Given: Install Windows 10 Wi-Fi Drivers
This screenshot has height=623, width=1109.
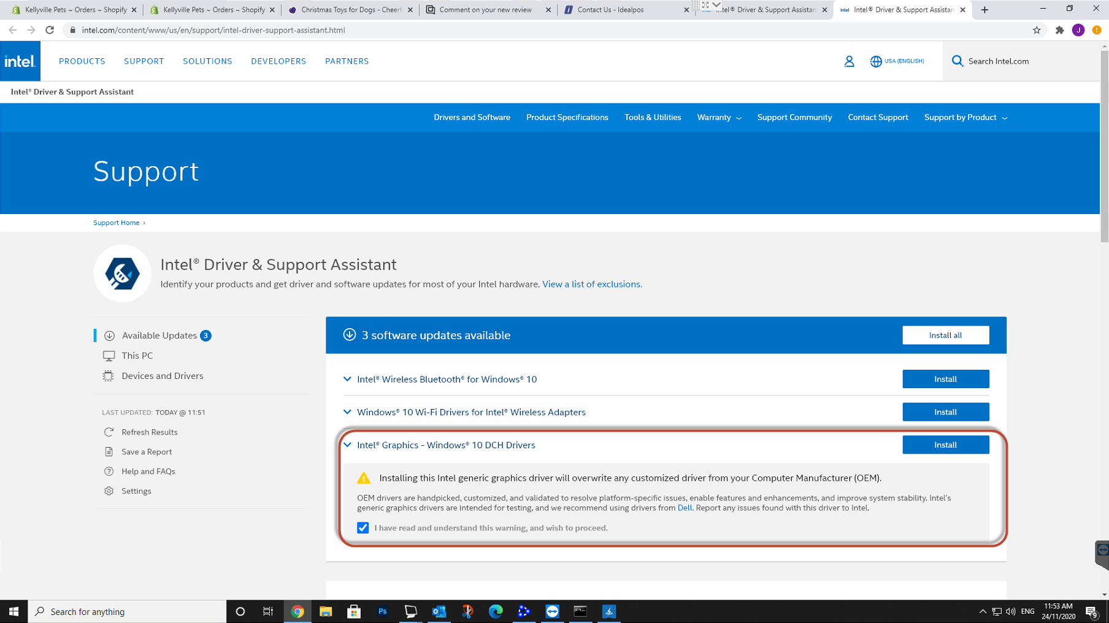Looking at the screenshot, I should [945, 412].
